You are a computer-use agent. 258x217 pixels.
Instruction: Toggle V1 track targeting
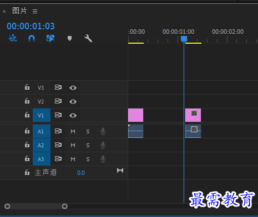42,115
